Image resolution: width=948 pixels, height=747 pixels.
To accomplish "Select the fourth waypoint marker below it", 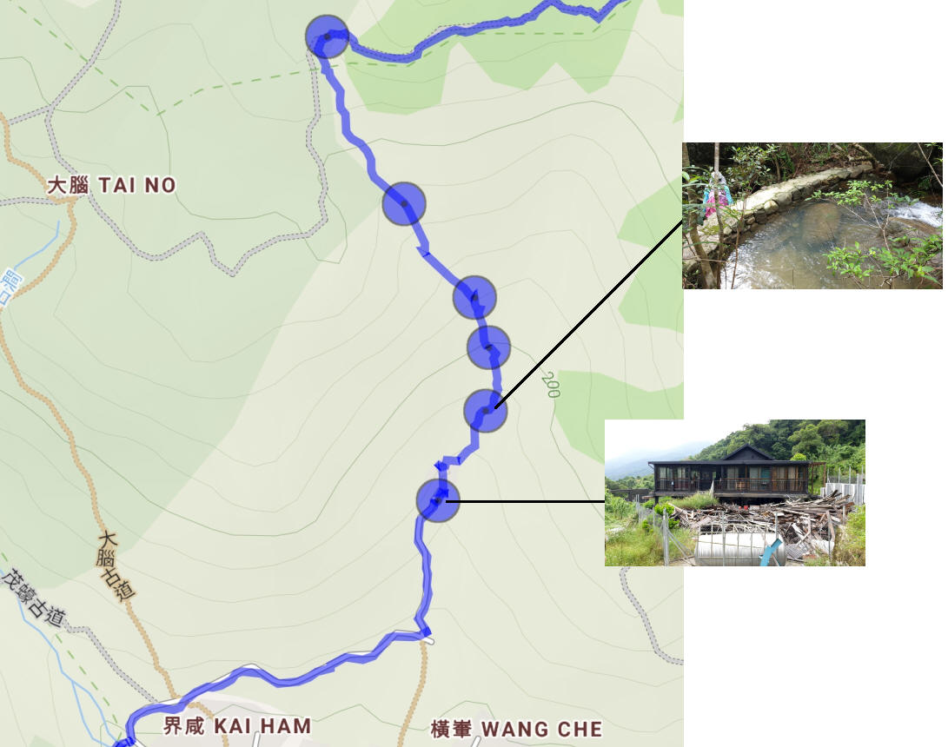I will point(488,347).
